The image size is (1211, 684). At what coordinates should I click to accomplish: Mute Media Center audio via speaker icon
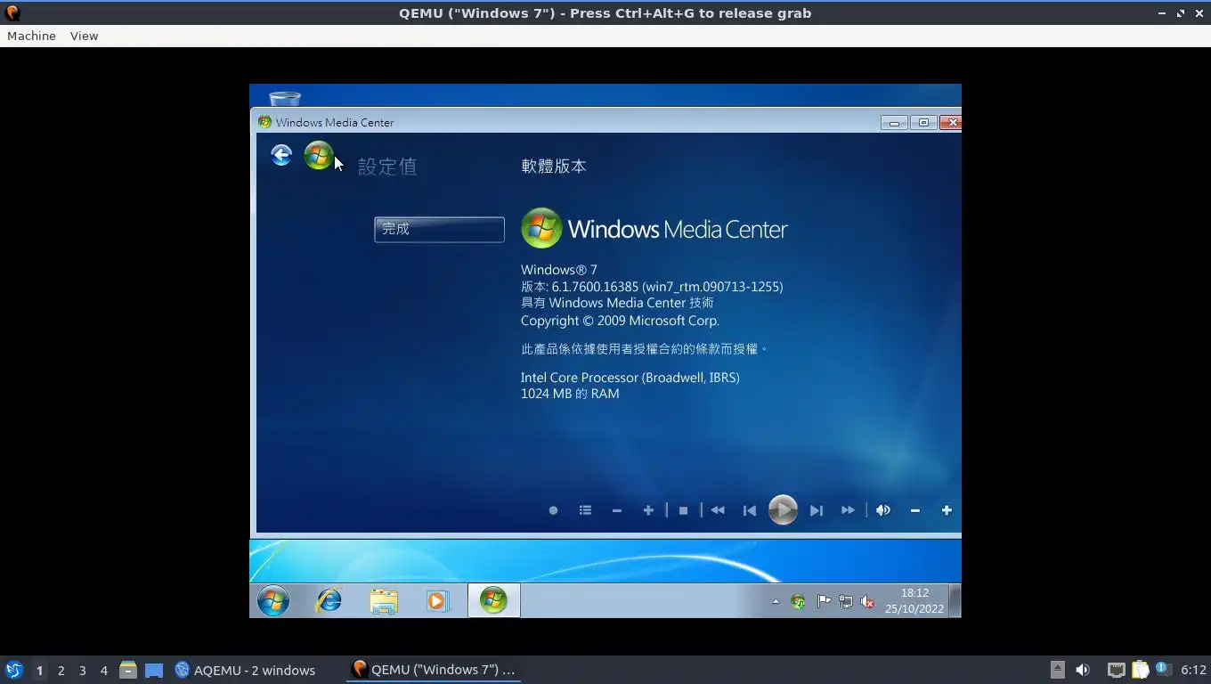(x=882, y=510)
